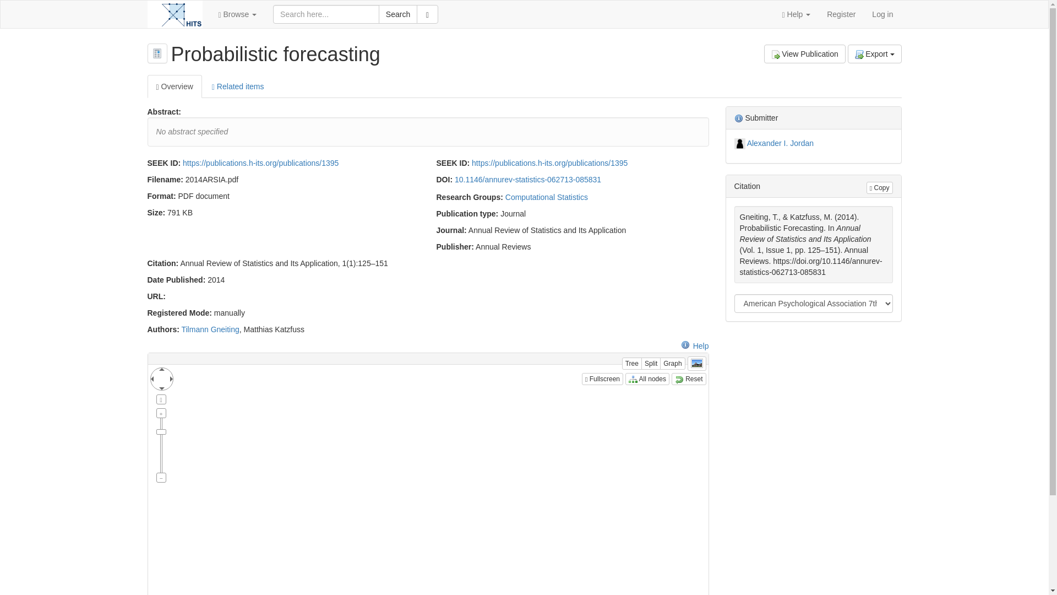The width and height of the screenshot is (1057, 595).
Task: Open Computational Statistics research group
Action: tap(546, 197)
